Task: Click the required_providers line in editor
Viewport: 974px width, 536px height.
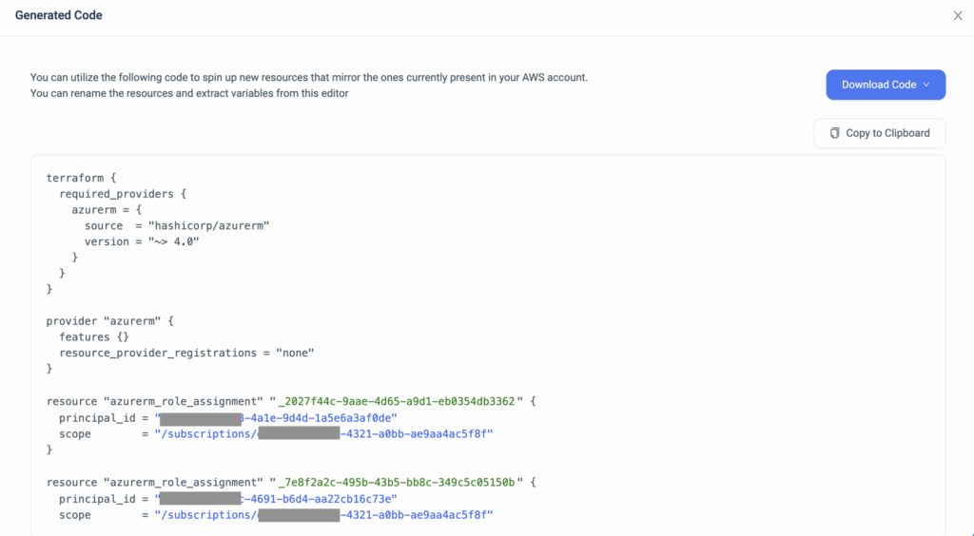Action: (123, 194)
